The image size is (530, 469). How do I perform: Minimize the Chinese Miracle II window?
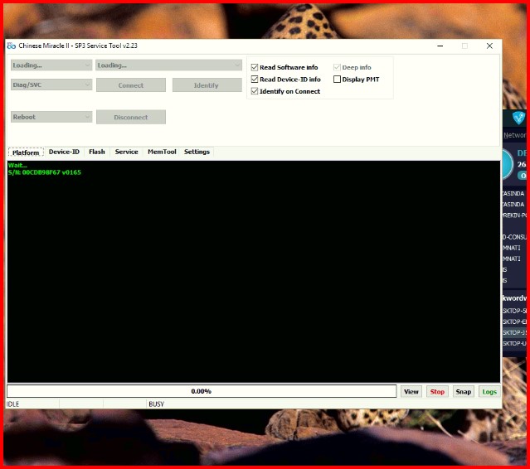pyautogui.click(x=440, y=46)
